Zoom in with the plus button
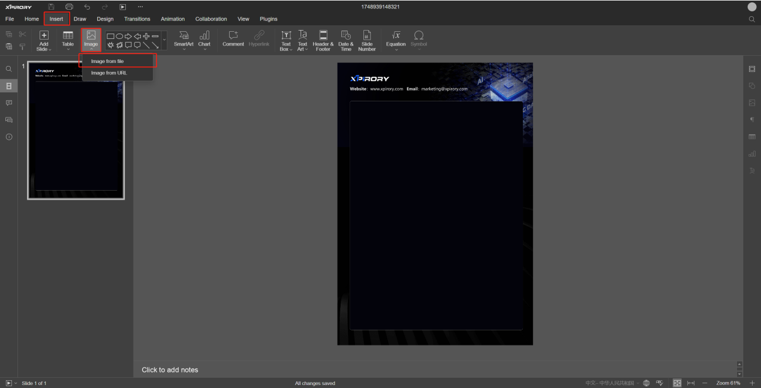Image resolution: width=761 pixels, height=388 pixels. point(752,383)
